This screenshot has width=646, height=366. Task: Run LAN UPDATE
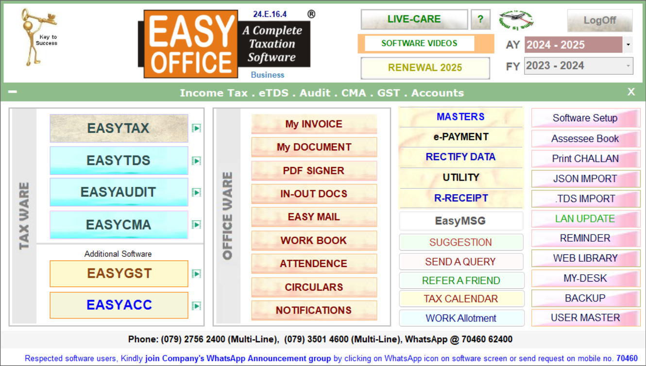(x=586, y=218)
